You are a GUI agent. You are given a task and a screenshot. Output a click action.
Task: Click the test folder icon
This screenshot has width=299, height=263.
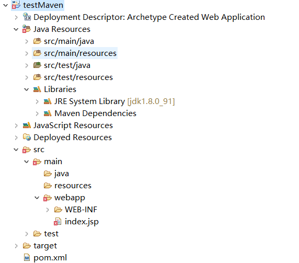(37, 234)
